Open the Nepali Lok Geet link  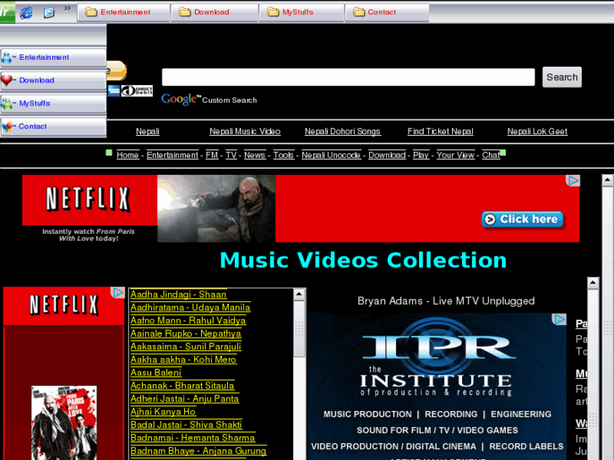tap(537, 132)
